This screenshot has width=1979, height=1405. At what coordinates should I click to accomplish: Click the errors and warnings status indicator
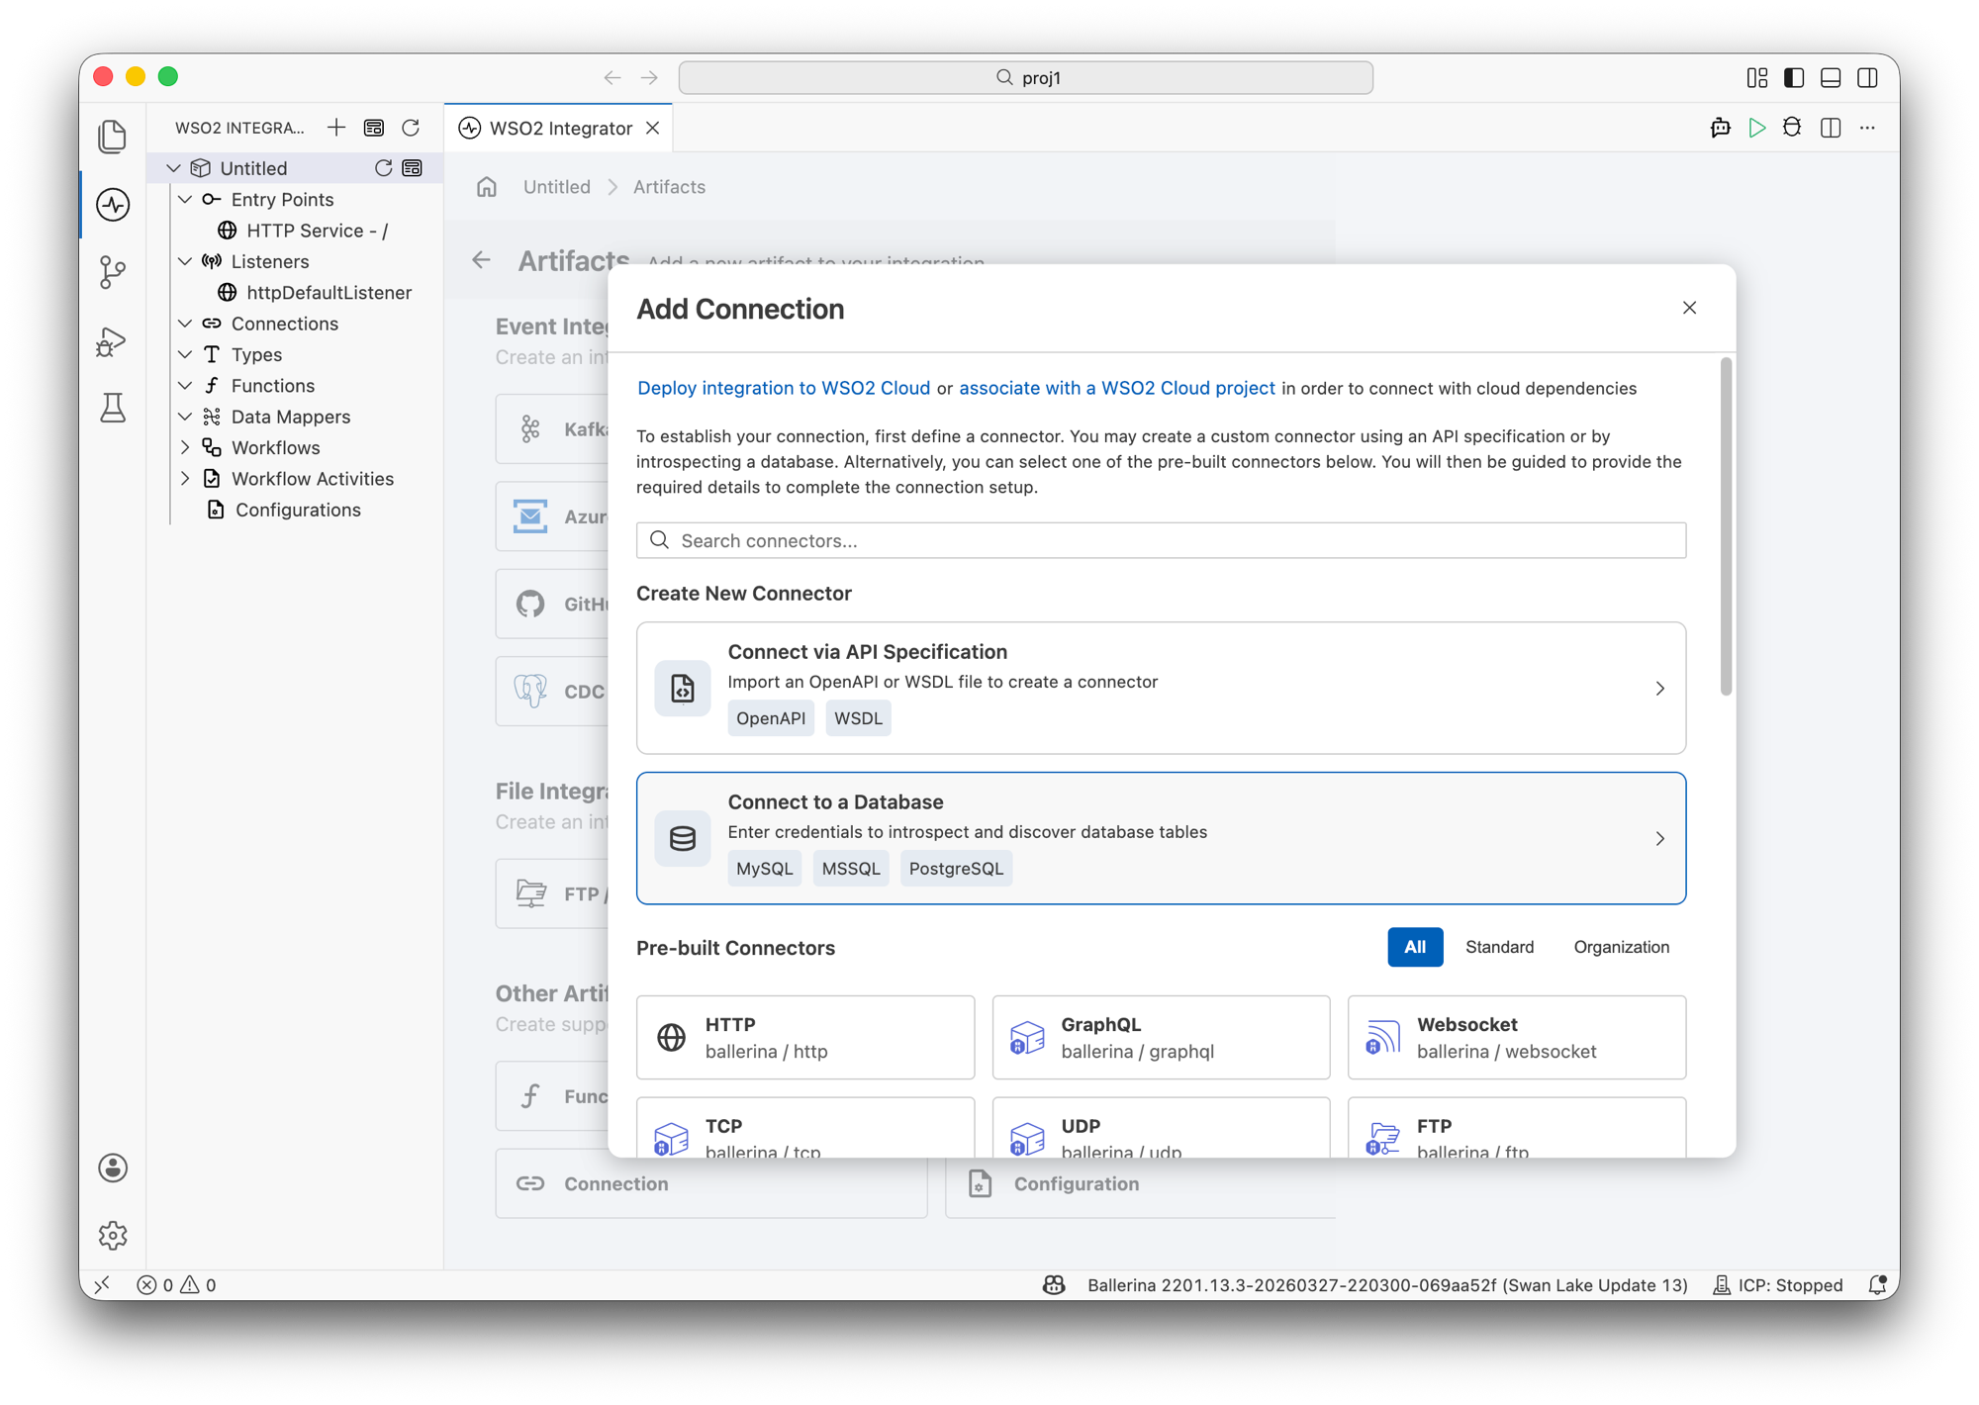[177, 1284]
